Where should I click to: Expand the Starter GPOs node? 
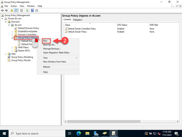pos(12,51)
